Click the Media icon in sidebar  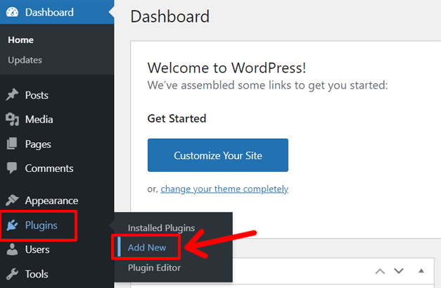click(x=12, y=120)
